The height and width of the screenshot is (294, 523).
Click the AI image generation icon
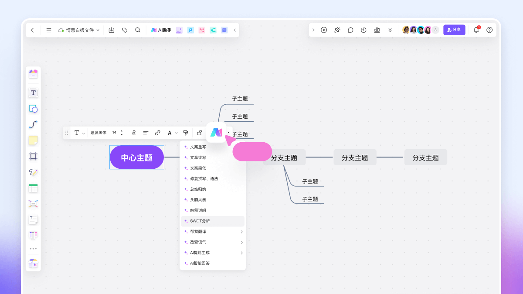pyautogui.click(x=179, y=30)
